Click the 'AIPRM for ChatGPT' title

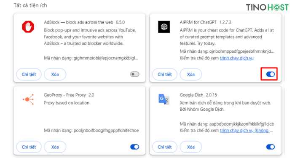[198, 22]
